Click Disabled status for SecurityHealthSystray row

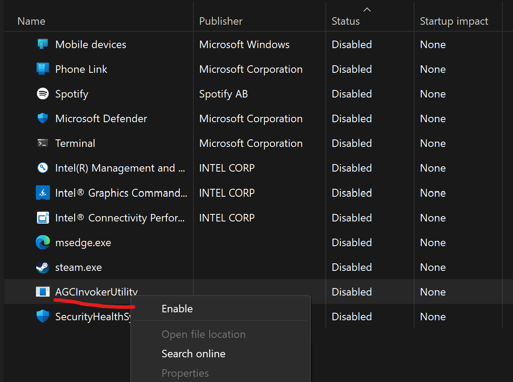(x=352, y=317)
